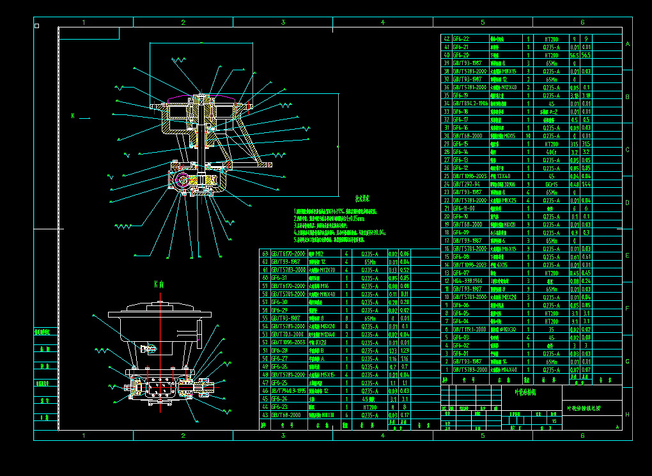Select the K向 view title
This screenshot has width=652, height=476.
point(159,285)
